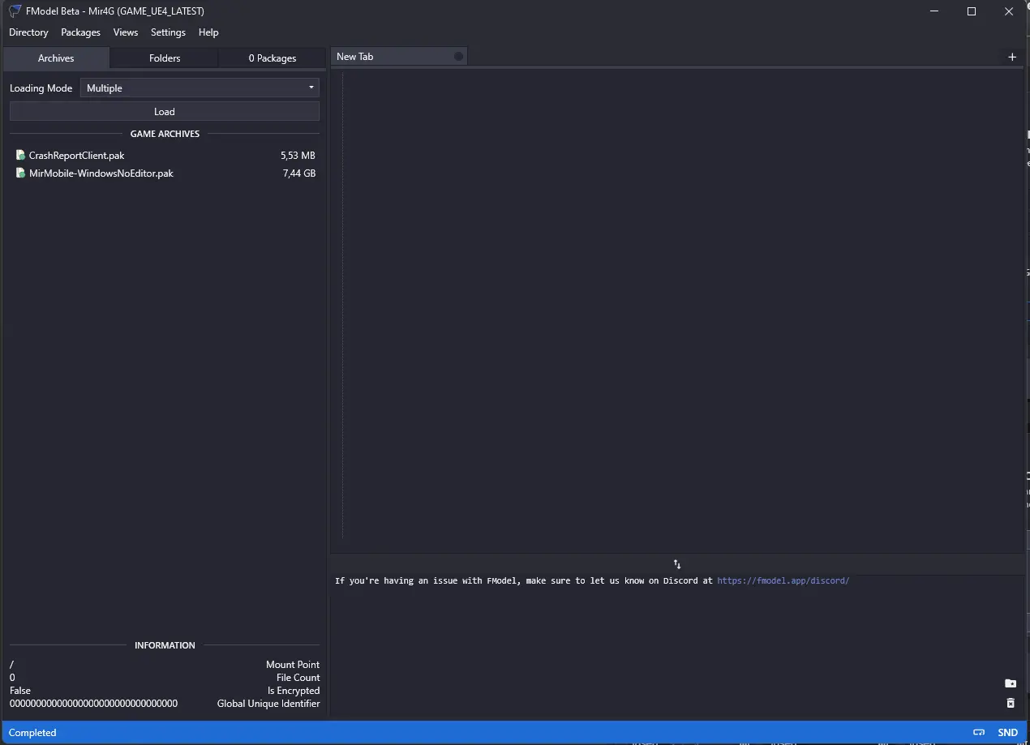Open the Directory menu
Viewport: 1030px width, 745px height.
(x=28, y=32)
